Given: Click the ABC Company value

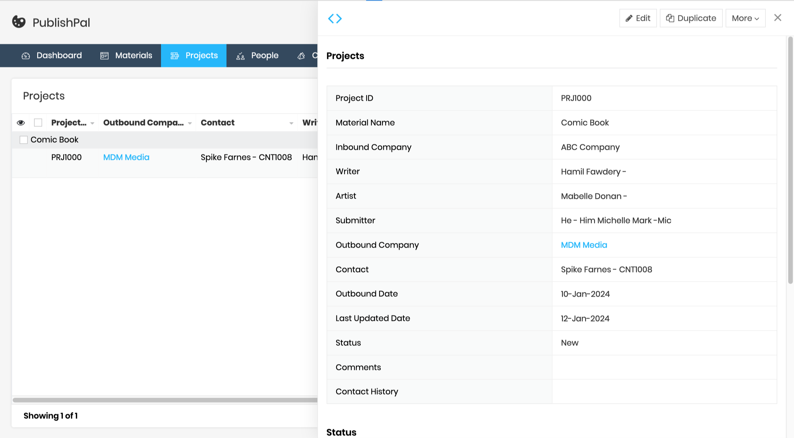Looking at the screenshot, I should coord(590,147).
